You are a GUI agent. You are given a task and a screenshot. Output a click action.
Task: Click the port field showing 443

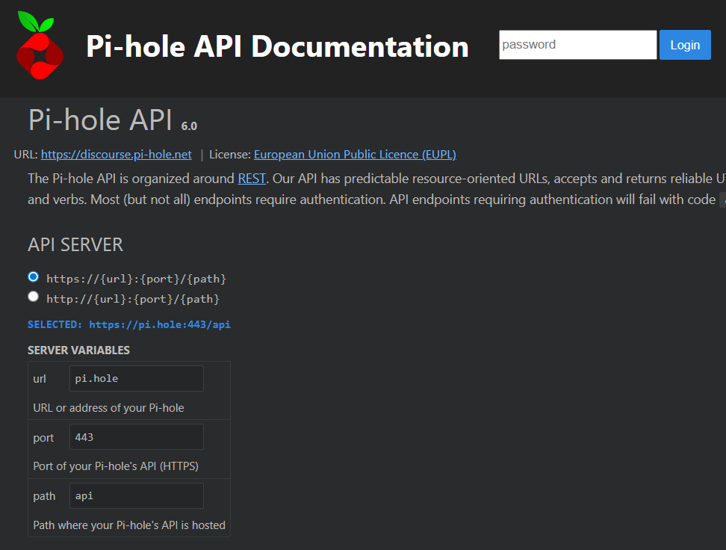pos(136,437)
